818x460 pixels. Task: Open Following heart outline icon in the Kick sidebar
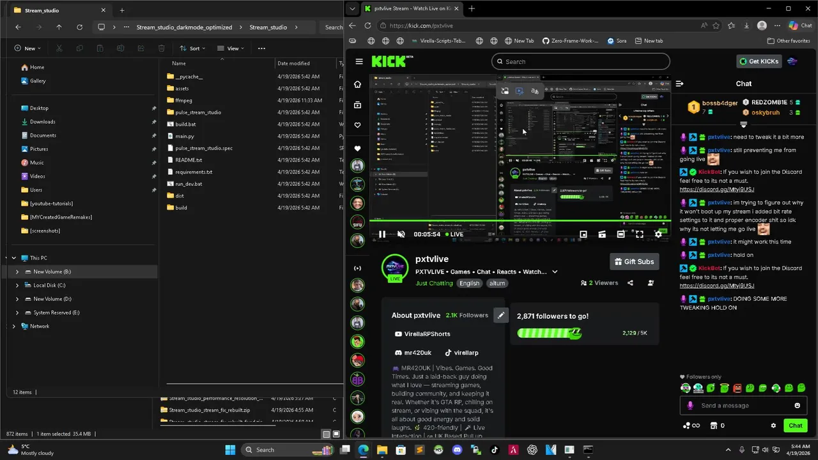coord(358,125)
